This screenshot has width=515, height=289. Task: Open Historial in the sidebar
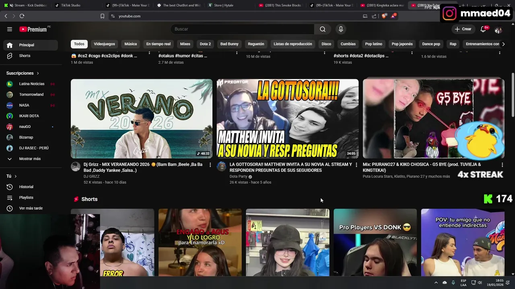[x=31, y=187]
